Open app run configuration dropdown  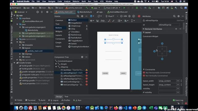click(x=96, y=8)
